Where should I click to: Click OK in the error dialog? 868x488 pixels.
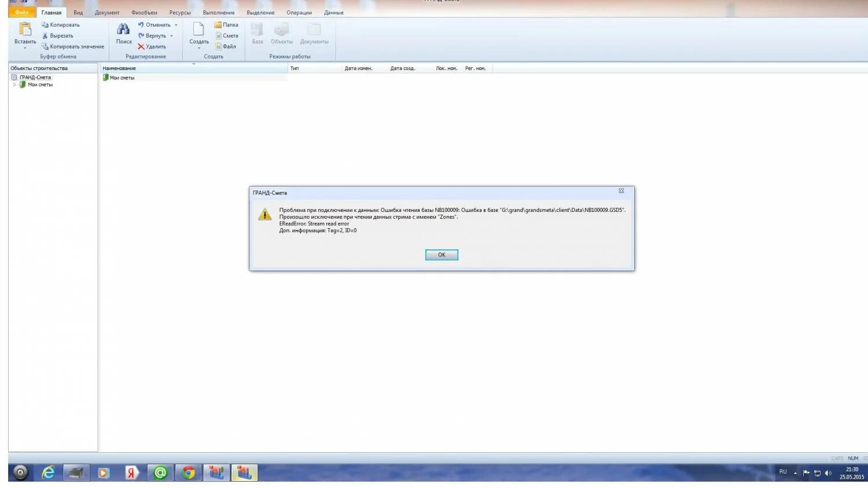click(442, 255)
